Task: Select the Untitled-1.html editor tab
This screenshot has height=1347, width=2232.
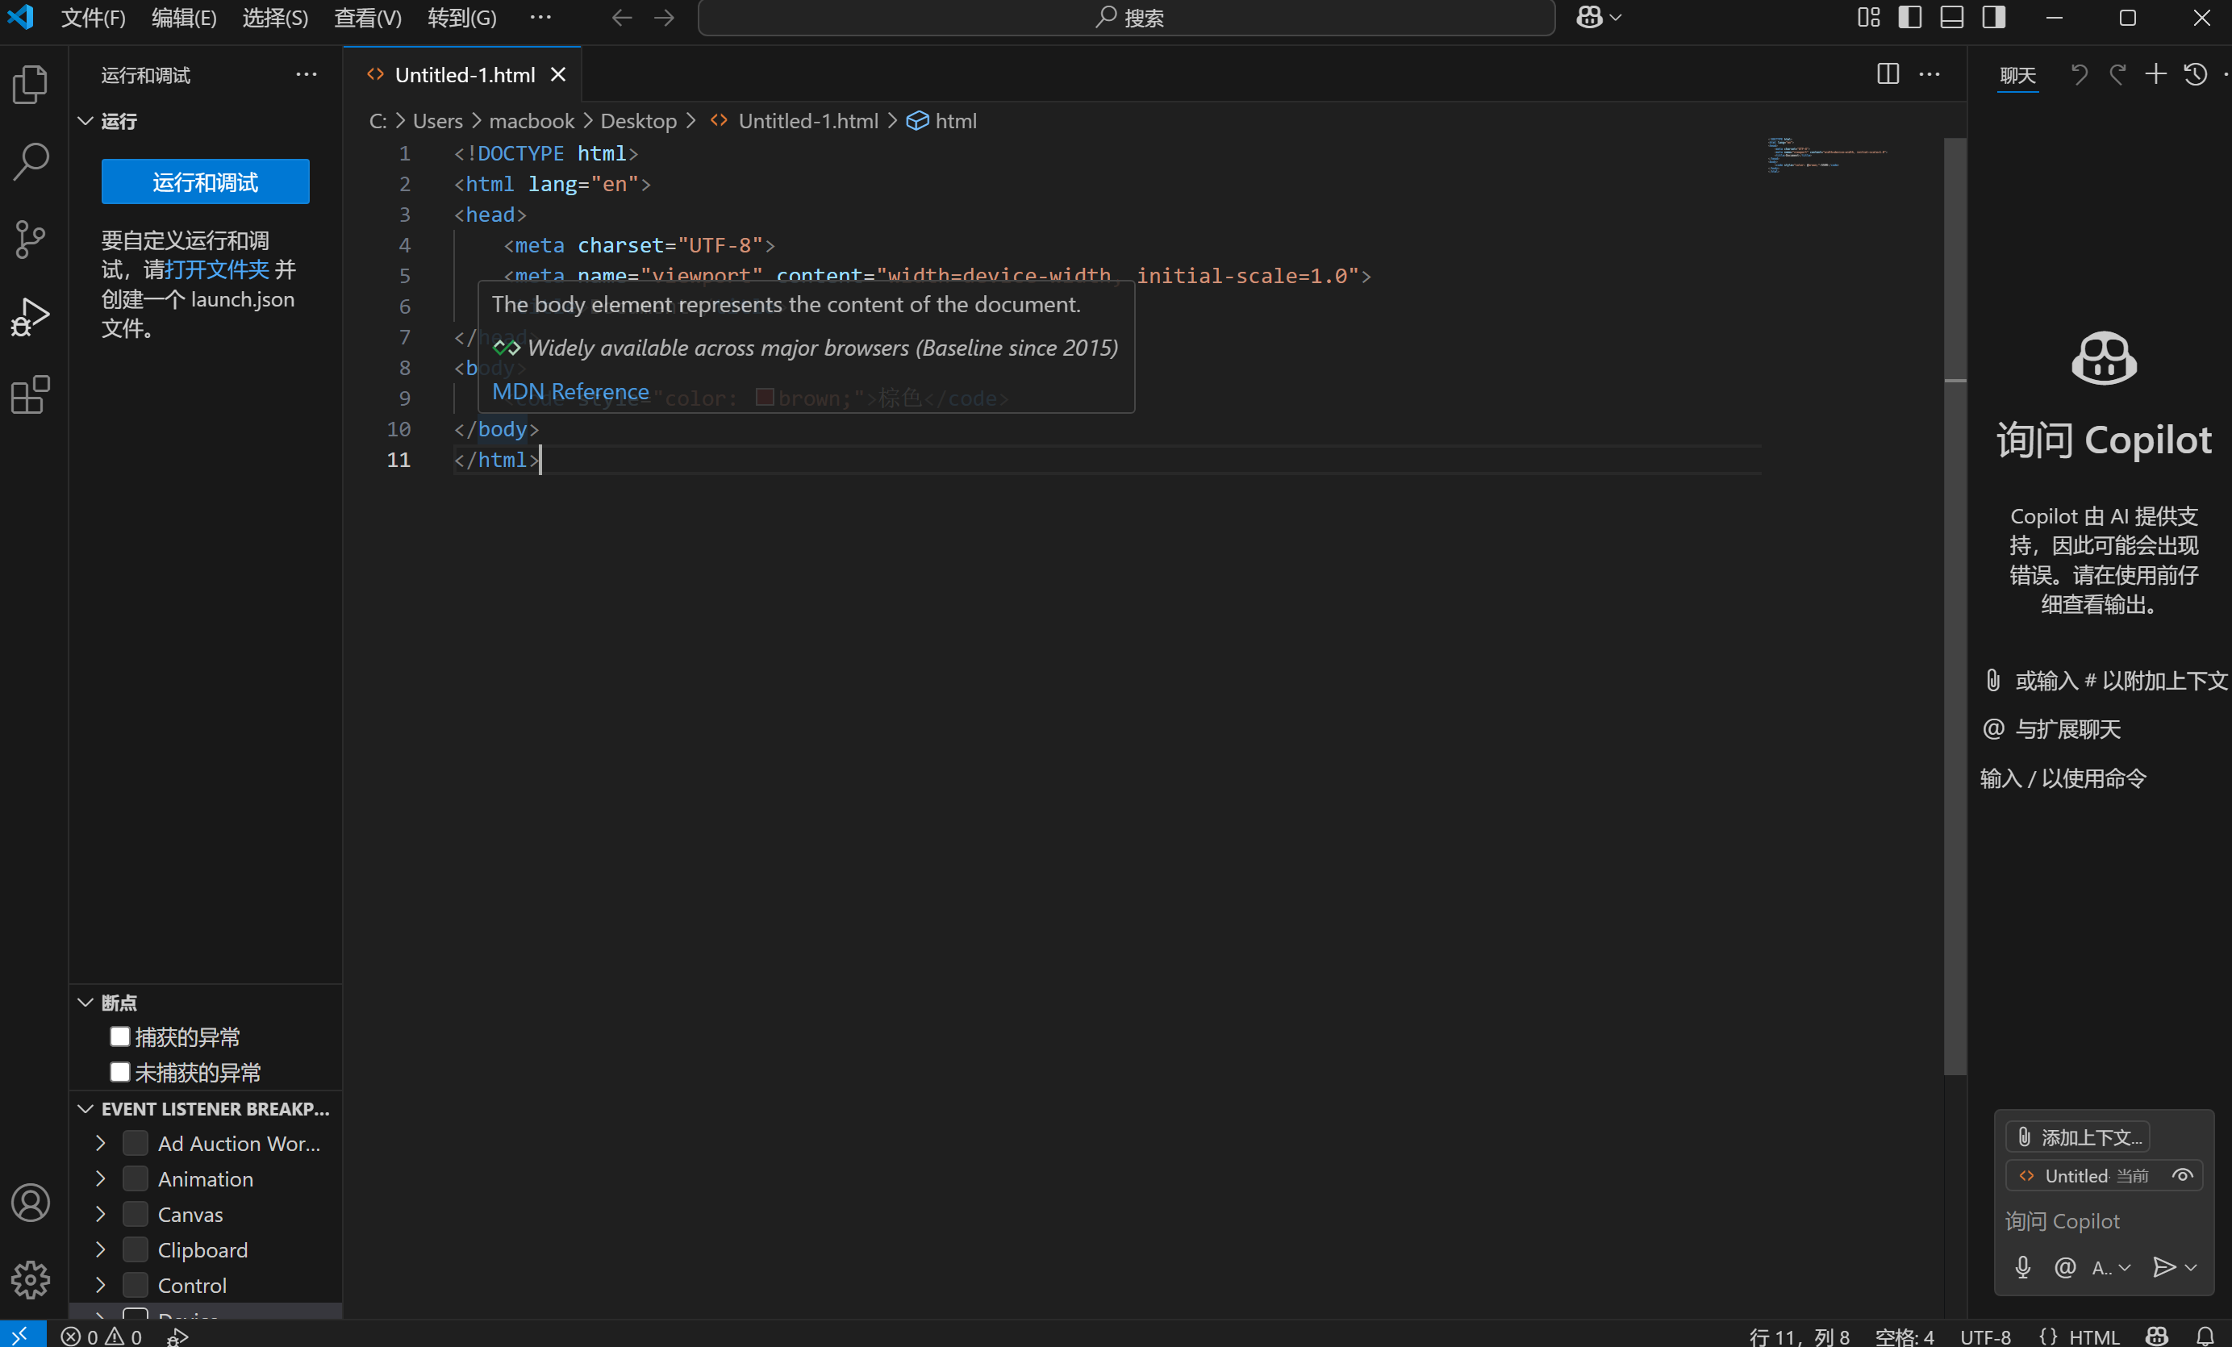Action: [x=464, y=75]
